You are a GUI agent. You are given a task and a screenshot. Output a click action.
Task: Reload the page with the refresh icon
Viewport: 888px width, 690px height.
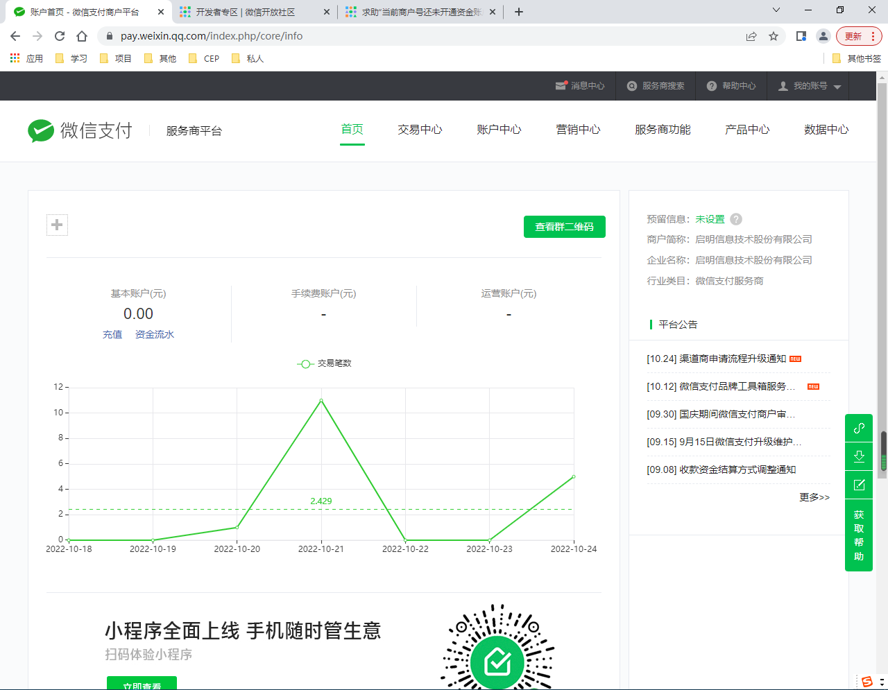(60, 36)
